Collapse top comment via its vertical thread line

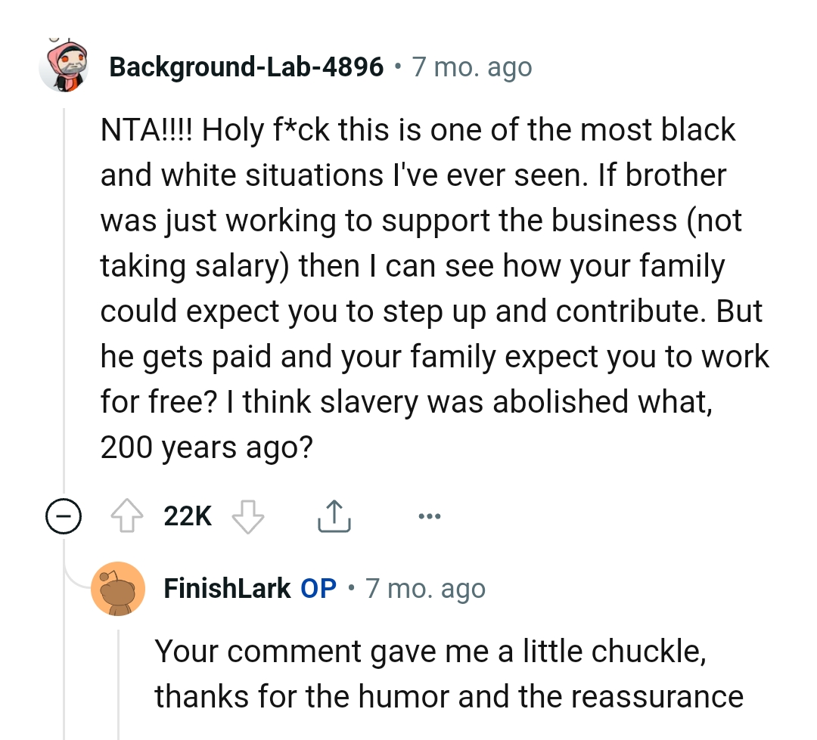(x=64, y=302)
